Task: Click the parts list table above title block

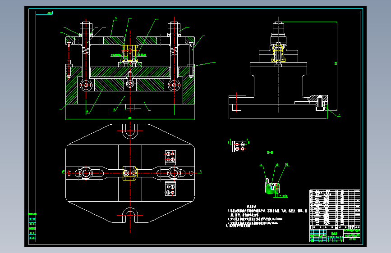Action: [335, 209]
